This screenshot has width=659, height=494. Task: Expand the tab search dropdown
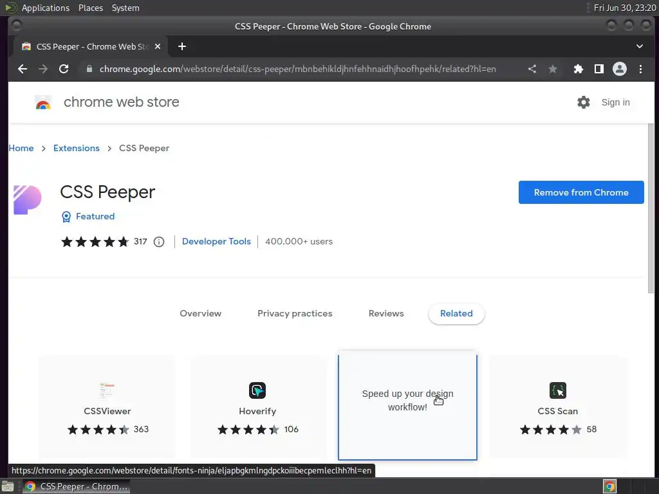[639, 46]
